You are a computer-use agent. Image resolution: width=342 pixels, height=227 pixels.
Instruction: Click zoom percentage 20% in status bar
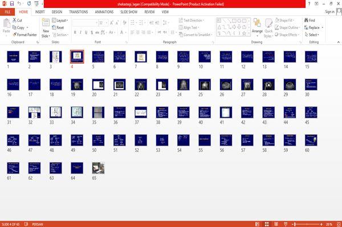329,224
